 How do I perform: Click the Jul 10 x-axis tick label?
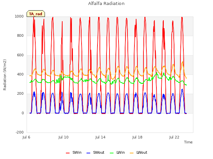pyautogui.click(x=64, y=137)
